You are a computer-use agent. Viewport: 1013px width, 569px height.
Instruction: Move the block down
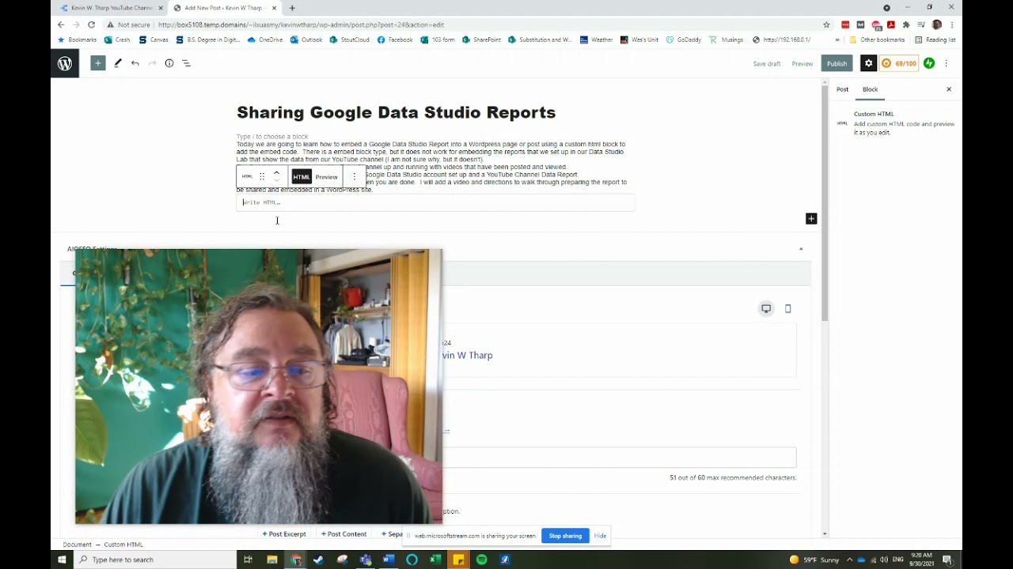(x=276, y=181)
